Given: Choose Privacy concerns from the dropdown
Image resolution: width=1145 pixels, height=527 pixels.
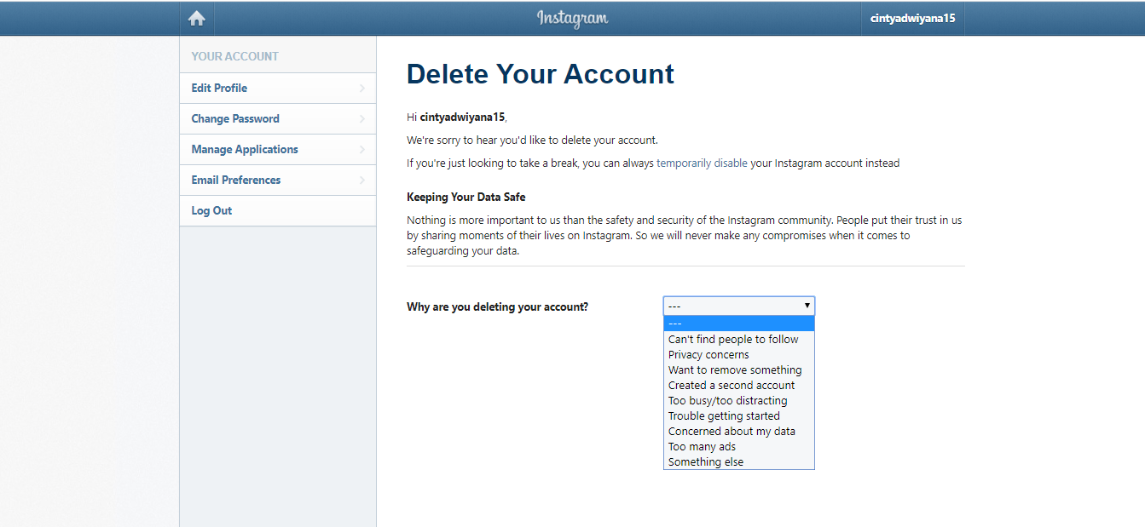Looking at the screenshot, I should coord(708,355).
